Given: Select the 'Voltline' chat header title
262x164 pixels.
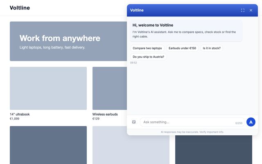Looking at the screenshot, I should coord(137,10).
